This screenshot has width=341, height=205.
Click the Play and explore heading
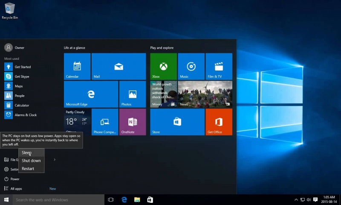(x=162, y=48)
